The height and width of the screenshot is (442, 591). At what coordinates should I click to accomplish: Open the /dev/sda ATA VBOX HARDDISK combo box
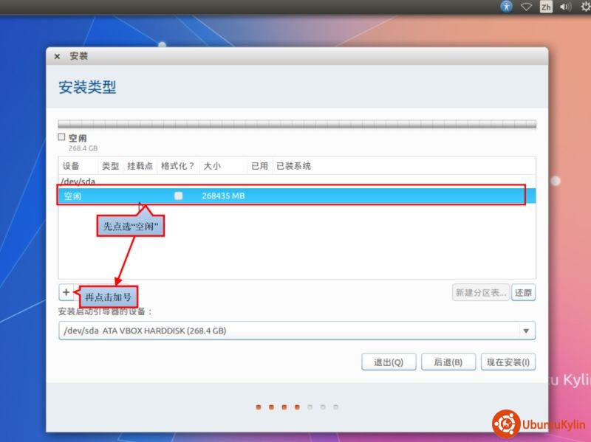[x=288, y=331]
